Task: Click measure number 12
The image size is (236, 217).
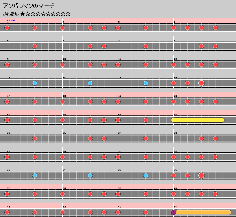Action: (175, 59)
